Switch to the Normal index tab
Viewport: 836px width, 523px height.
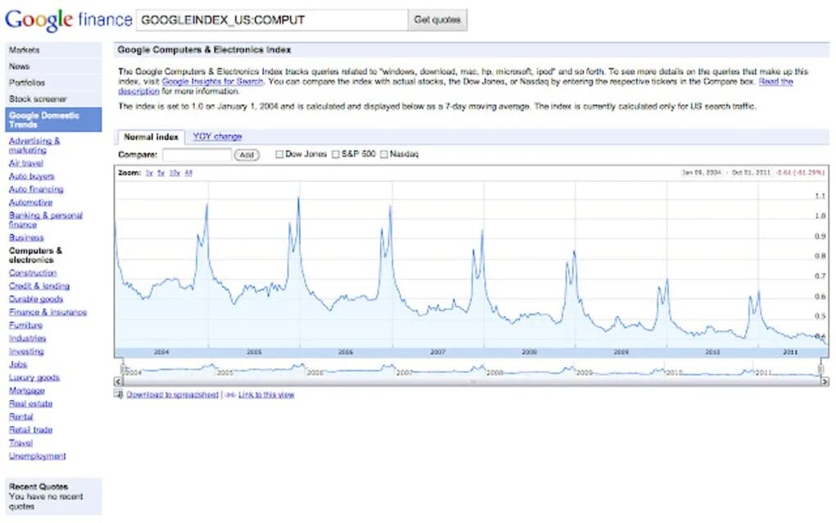pyautogui.click(x=151, y=137)
